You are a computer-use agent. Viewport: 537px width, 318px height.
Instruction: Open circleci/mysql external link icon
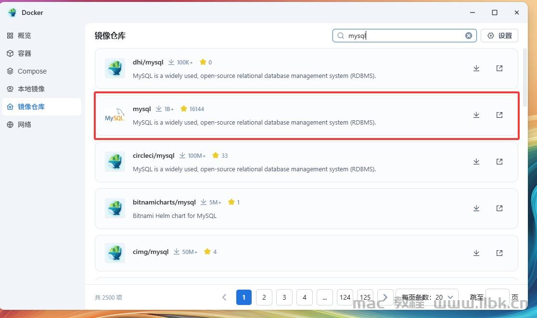pos(499,161)
